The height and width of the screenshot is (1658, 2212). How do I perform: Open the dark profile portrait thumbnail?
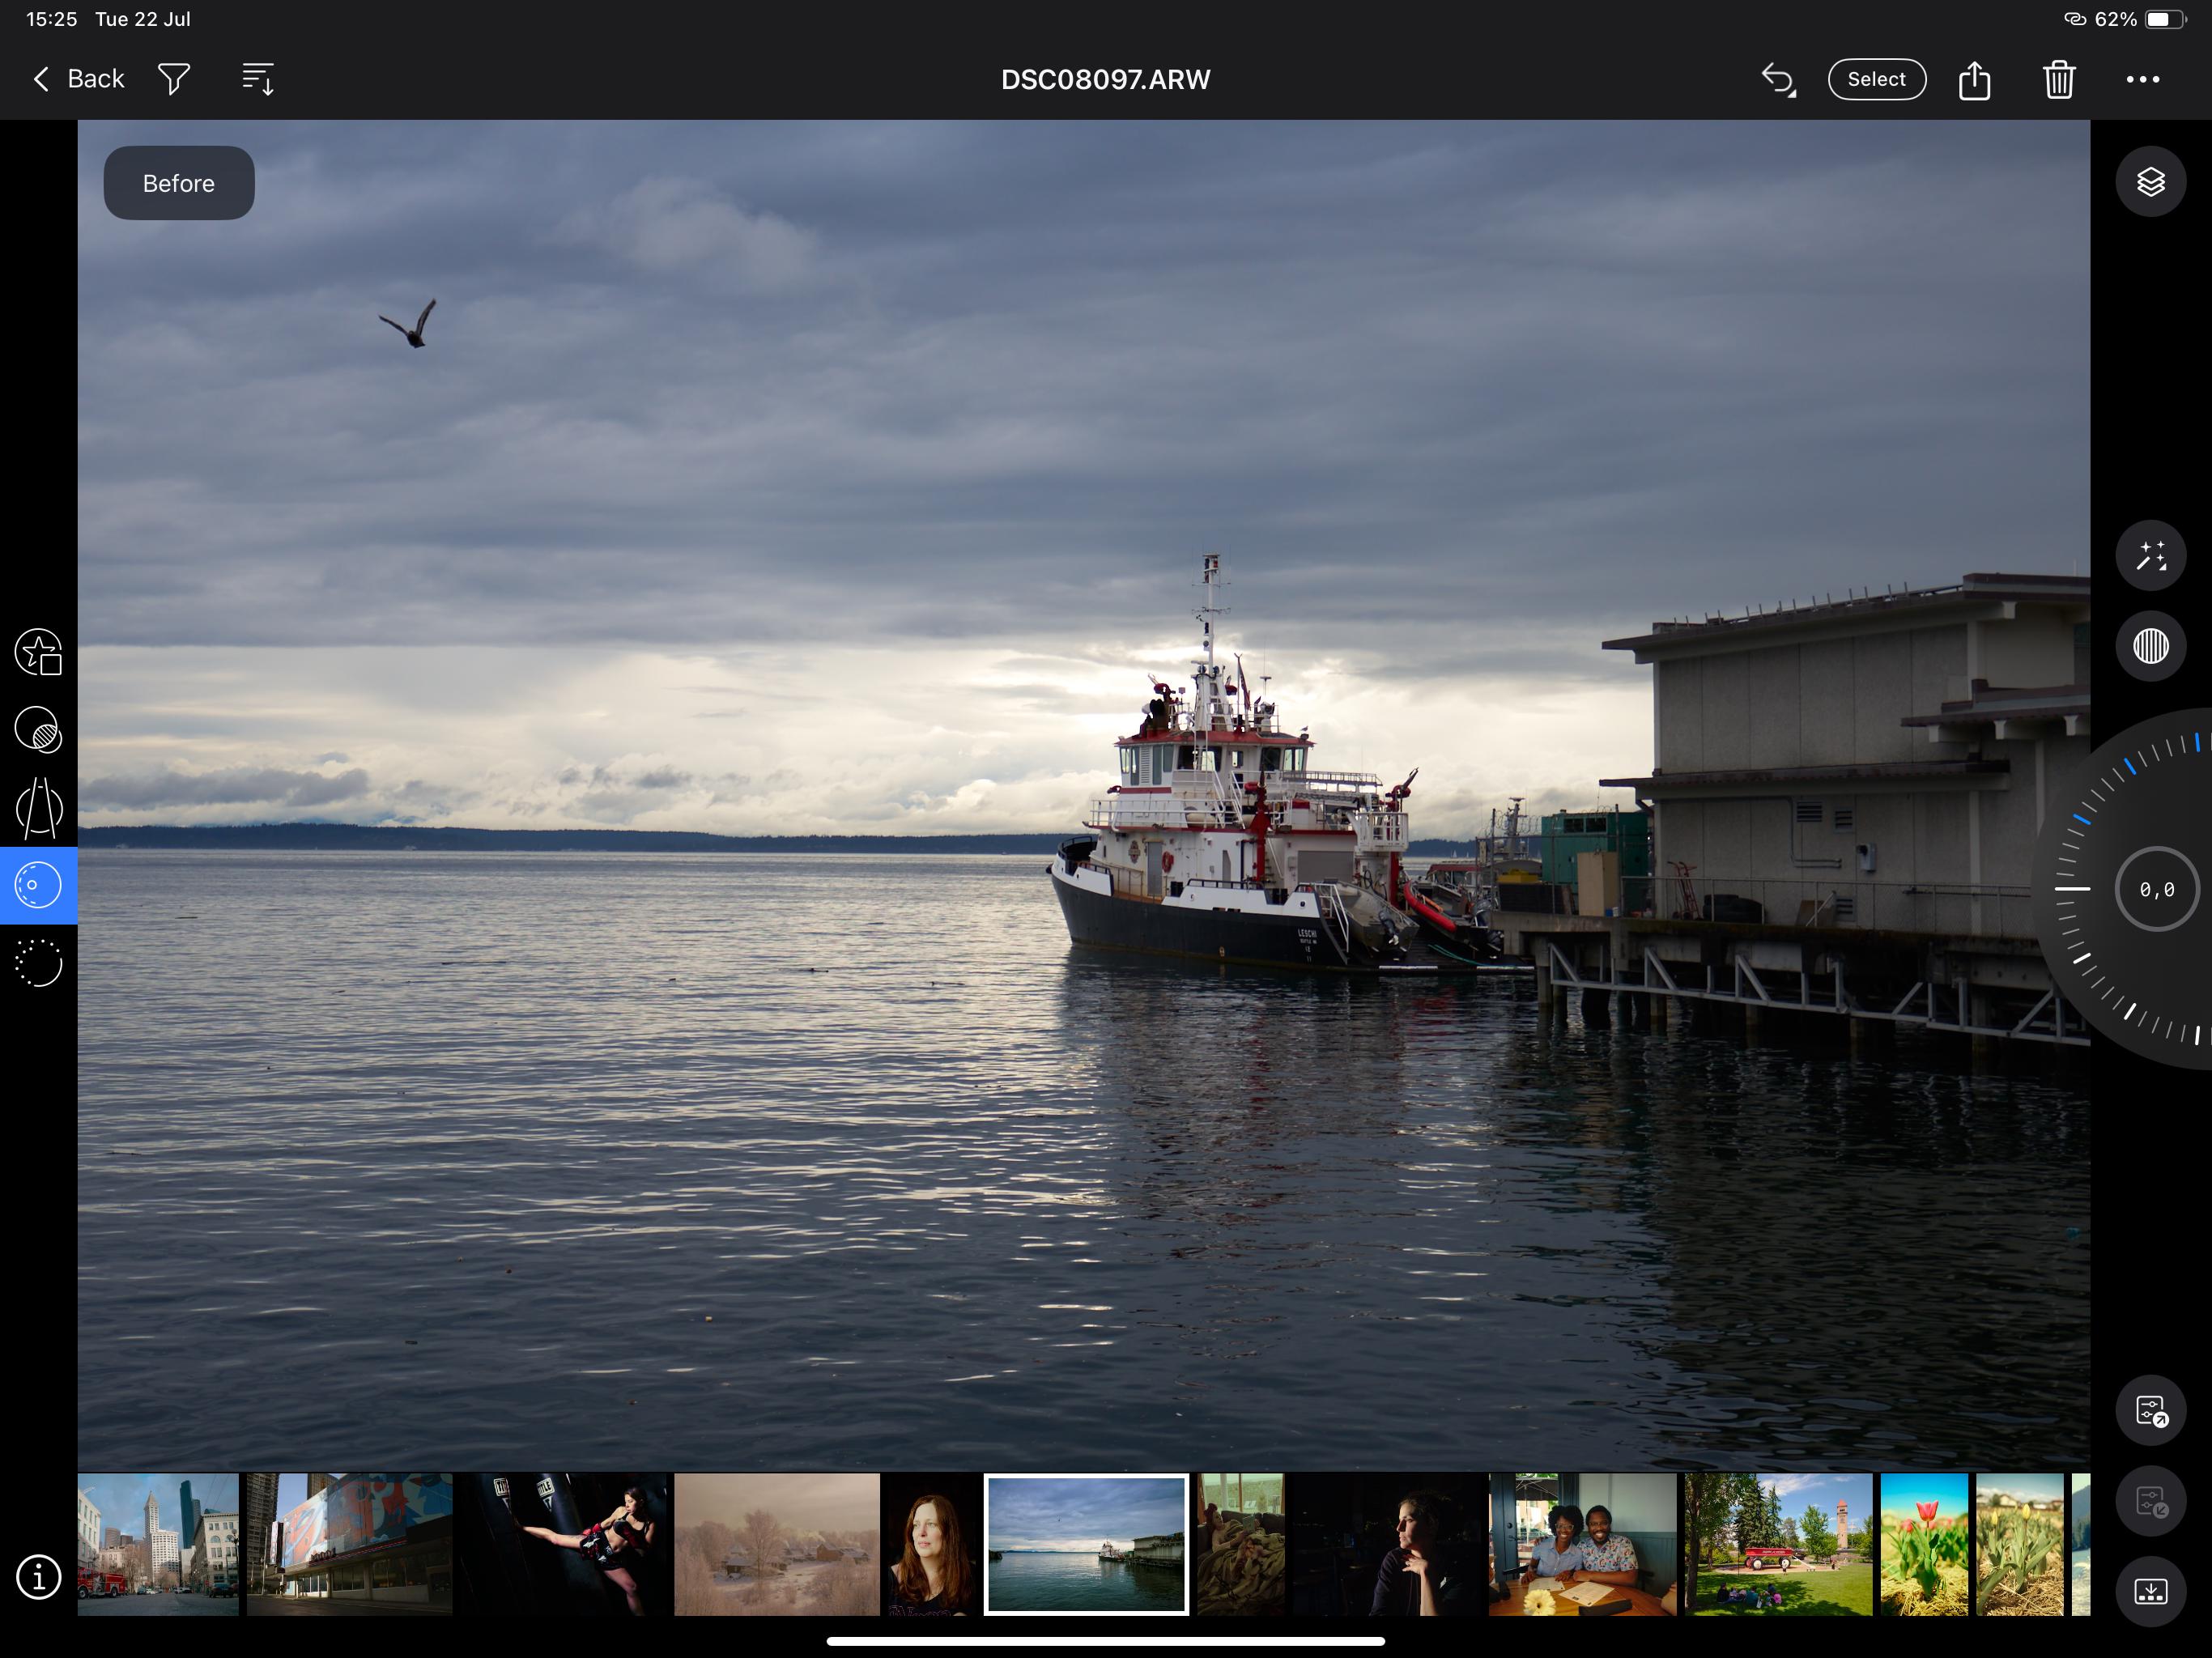1387,1544
